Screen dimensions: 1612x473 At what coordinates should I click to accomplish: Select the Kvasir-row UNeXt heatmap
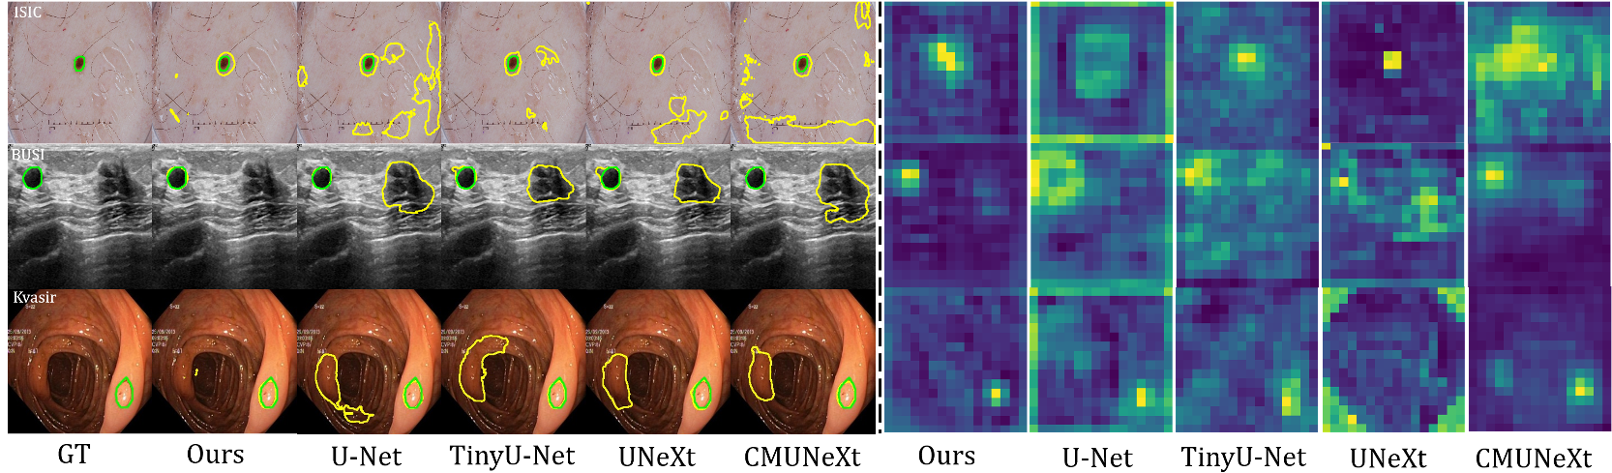tap(1392, 360)
